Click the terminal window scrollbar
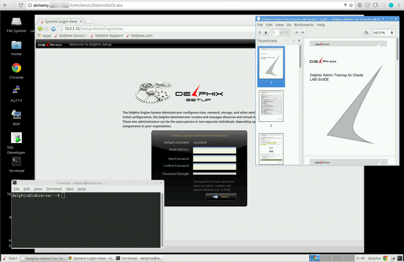This screenshot has width=404, height=262. point(162,220)
